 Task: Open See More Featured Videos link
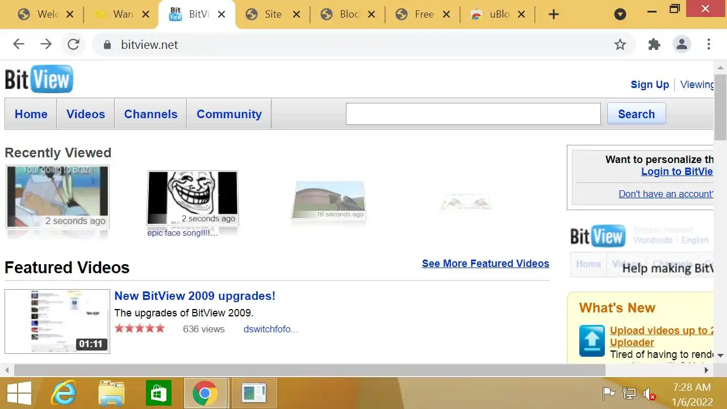point(486,264)
